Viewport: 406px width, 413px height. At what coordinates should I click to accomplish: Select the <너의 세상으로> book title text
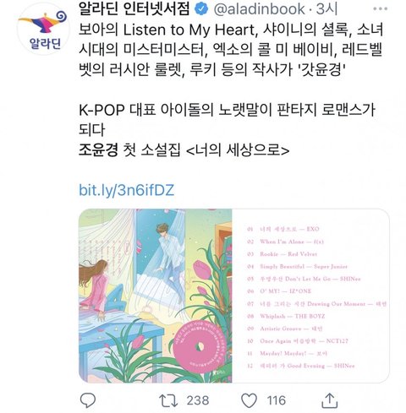238,150
